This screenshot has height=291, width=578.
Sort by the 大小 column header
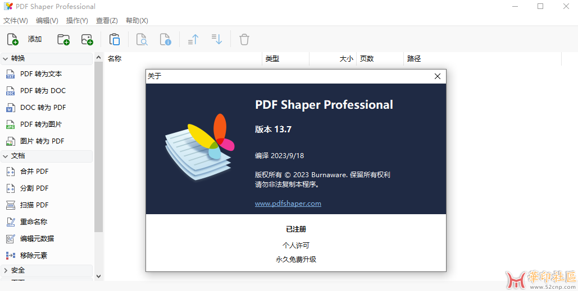click(x=346, y=58)
